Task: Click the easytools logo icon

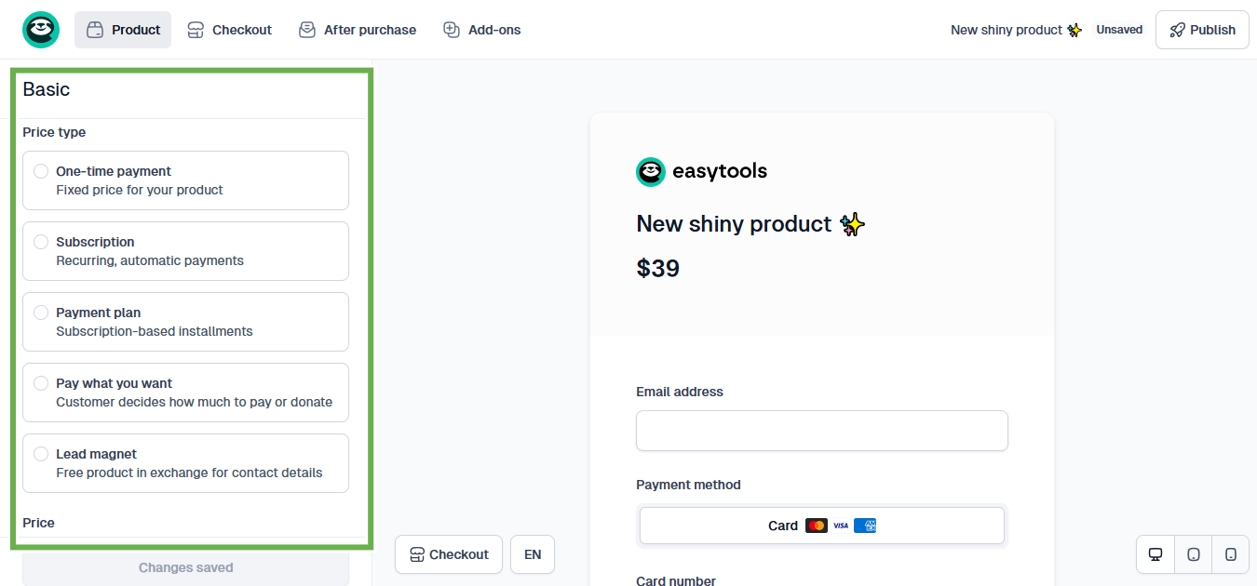Action: (41, 29)
